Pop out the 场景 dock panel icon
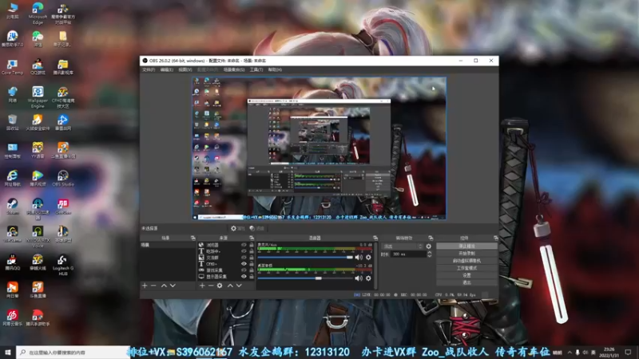 coord(193,238)
